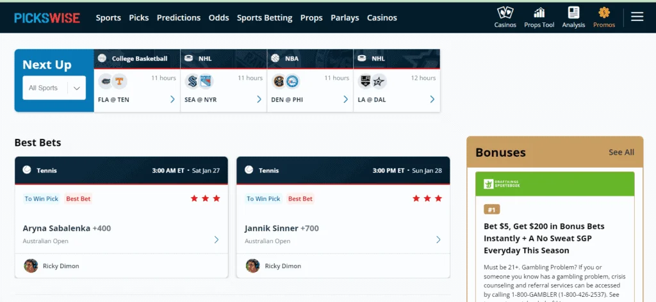Screen dimensions: 656x302
Task: Click the Analysis newspaper icon
Action: click(x=573, y=13)
